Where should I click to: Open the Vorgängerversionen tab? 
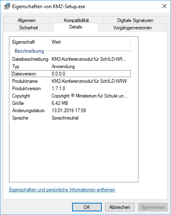click(x=132, y=28)
